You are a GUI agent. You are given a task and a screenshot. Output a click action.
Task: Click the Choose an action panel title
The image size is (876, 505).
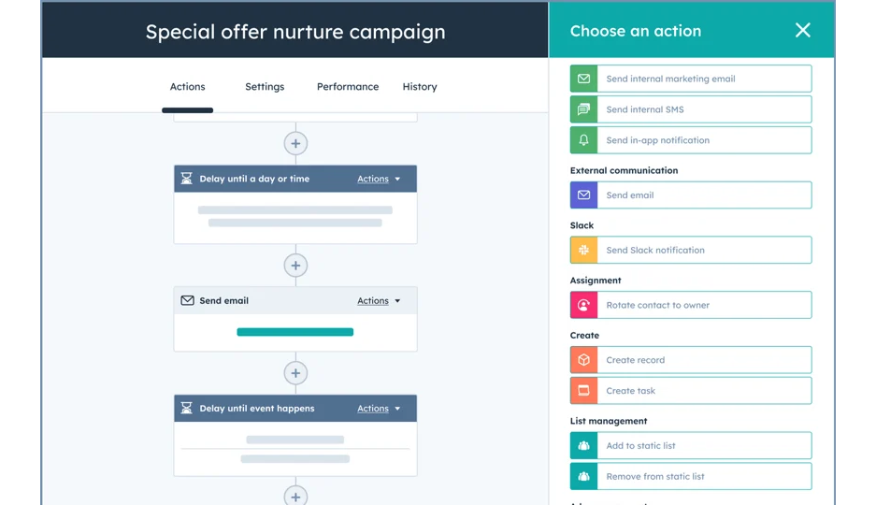point(636,31)
